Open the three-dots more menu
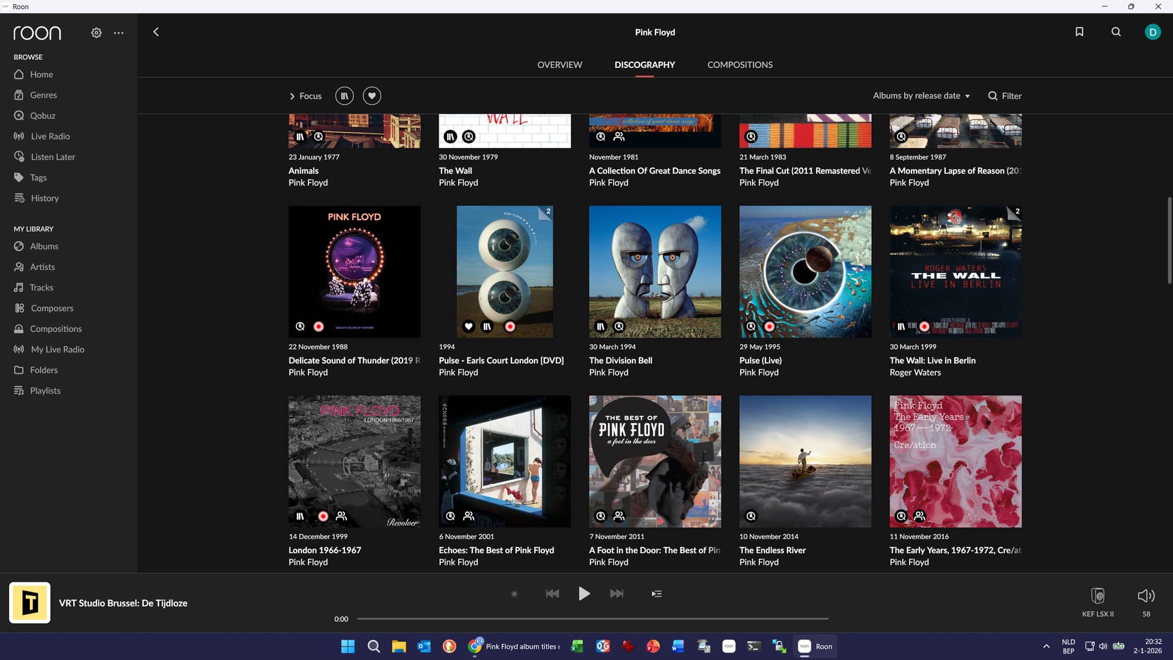 [x=119, y=32]
